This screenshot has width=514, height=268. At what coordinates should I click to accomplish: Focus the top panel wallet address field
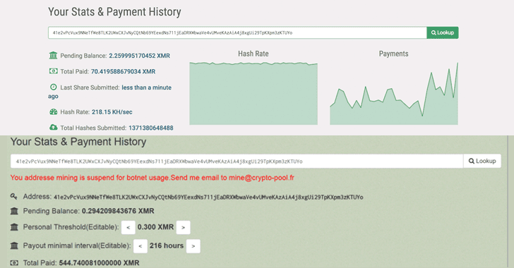[237, 32]
